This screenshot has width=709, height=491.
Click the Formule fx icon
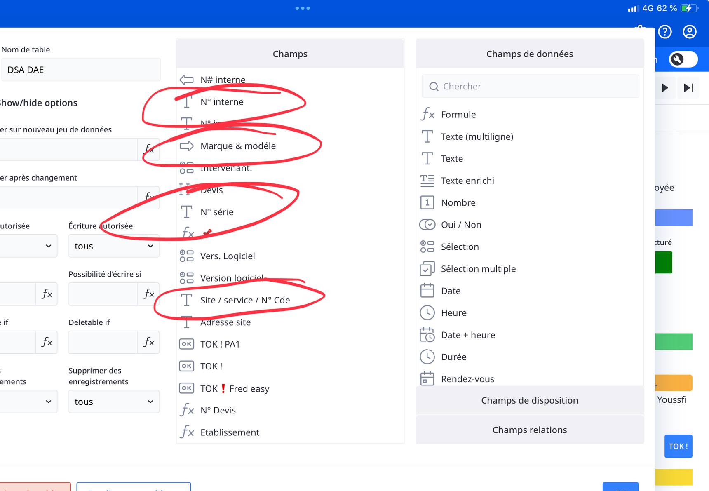(x=427, y=114)
